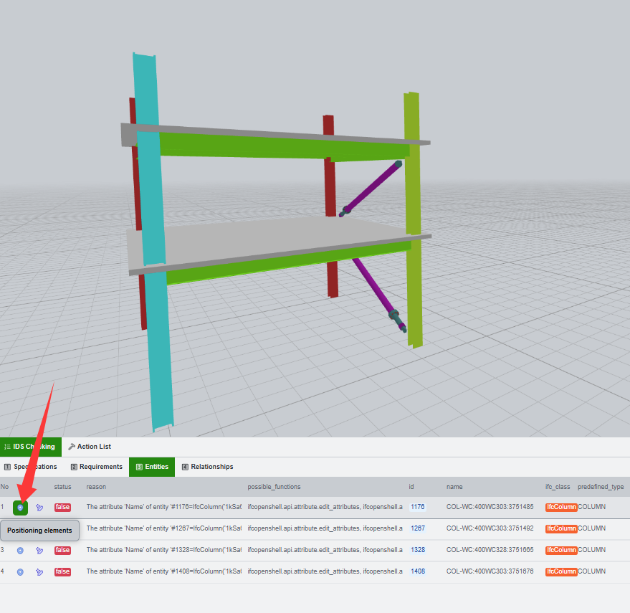Click the select-element icon in row 3
The image size is (630, 613).
(x=39, y=551)
